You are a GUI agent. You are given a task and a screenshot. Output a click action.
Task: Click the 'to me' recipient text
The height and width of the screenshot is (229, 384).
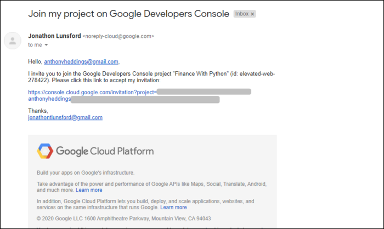pos(35,45)
